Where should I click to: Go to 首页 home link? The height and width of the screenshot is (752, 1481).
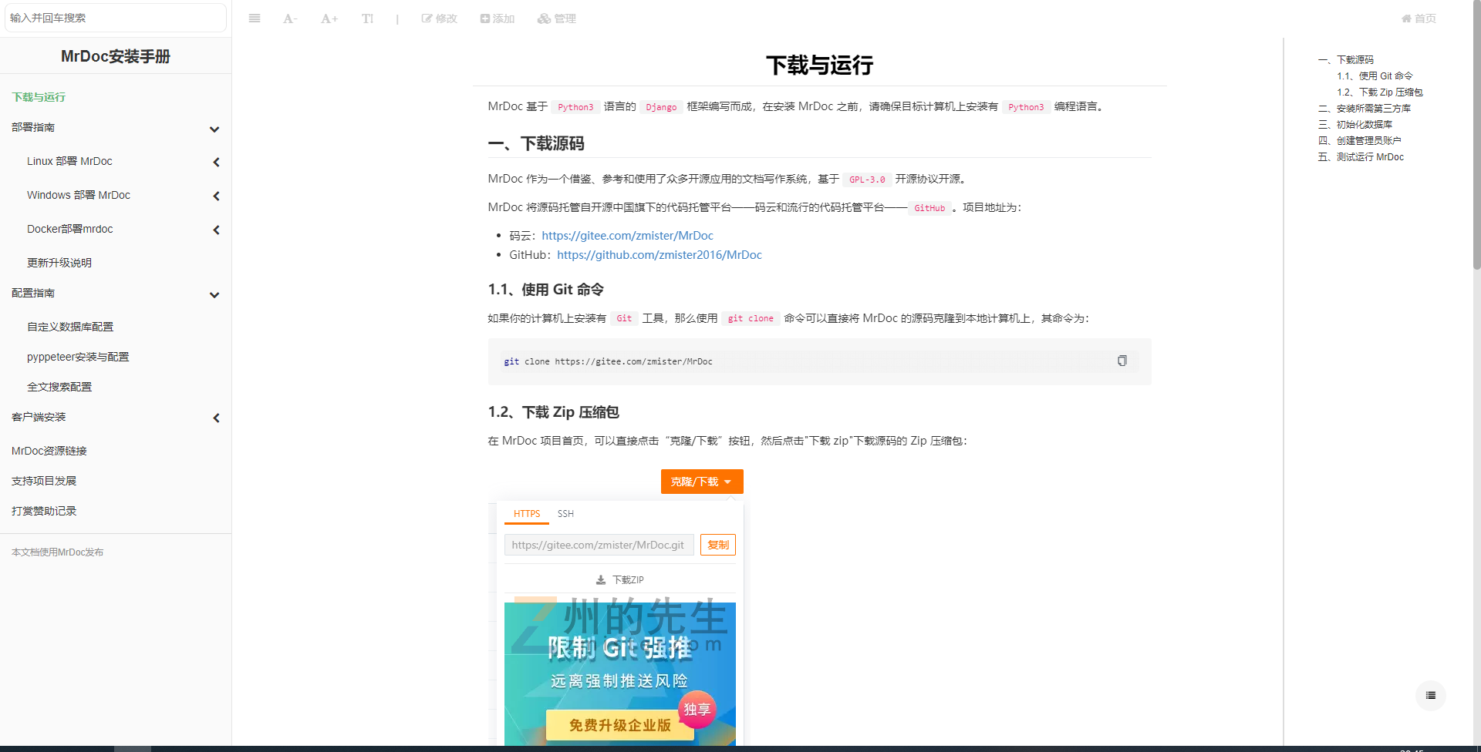pyautogui.click(x=1419, y=18)
